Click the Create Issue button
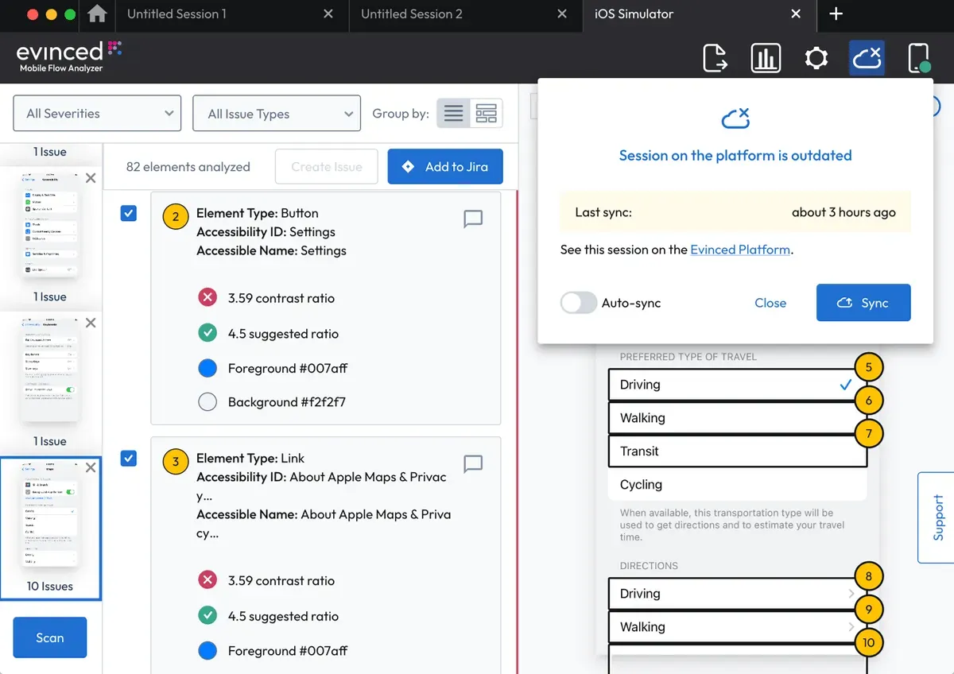The width and height of the screenshot is (954, 674). pyautogui.click(x=327, y=167)
